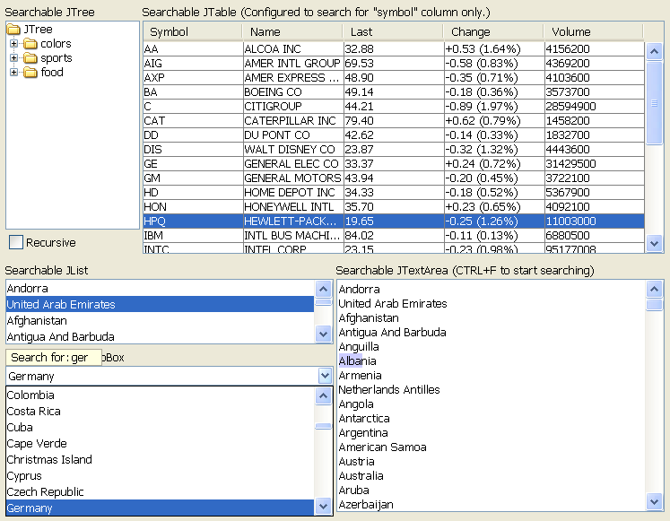Choose Czech Republic from the combo popup
The height and width of the screenshot is (521, 670).
[161, 491]
